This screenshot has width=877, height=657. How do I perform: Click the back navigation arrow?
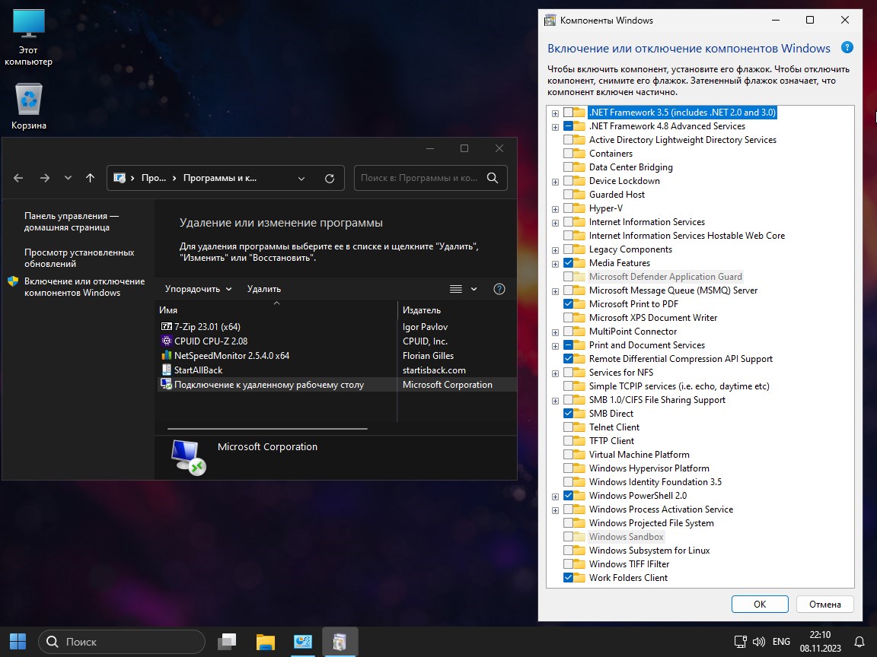[x=18, y=177]
